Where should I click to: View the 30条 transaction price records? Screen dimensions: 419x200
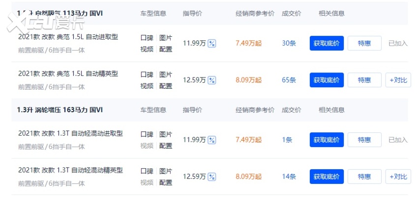click(289, 43)
